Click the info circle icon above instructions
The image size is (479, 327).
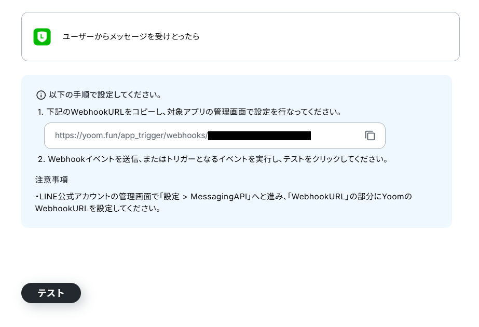click(x=41, y=95)
